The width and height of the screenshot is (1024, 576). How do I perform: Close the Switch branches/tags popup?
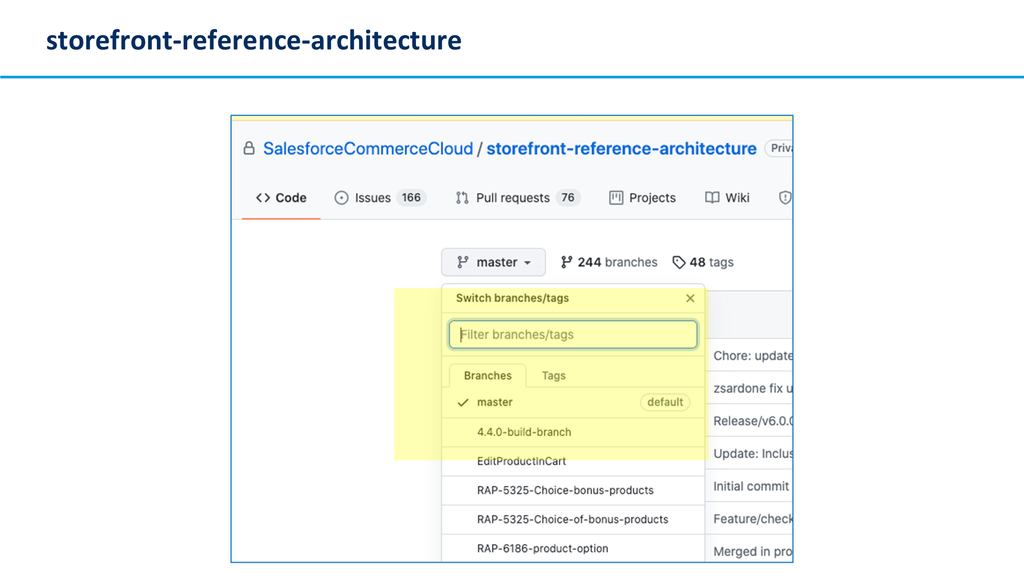pos(690,298)
